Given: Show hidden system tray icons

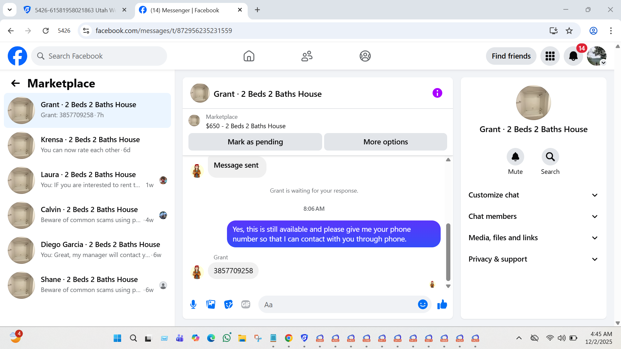Looking at the screenshot, I should [x=519, y=338].
